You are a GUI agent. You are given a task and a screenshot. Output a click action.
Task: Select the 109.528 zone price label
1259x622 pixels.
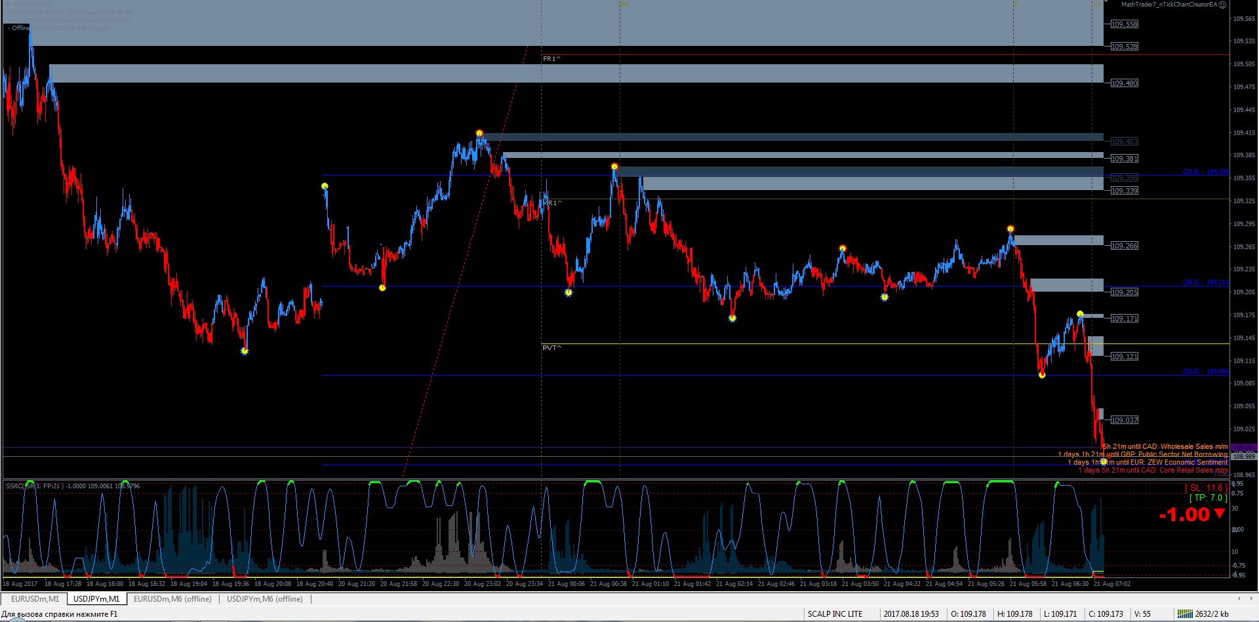(x=1125, y=47)
